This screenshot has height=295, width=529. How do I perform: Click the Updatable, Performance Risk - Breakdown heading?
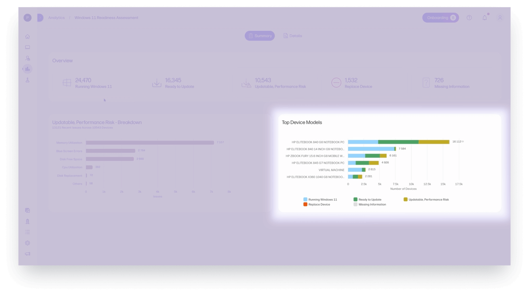click(x=97, y=122)
